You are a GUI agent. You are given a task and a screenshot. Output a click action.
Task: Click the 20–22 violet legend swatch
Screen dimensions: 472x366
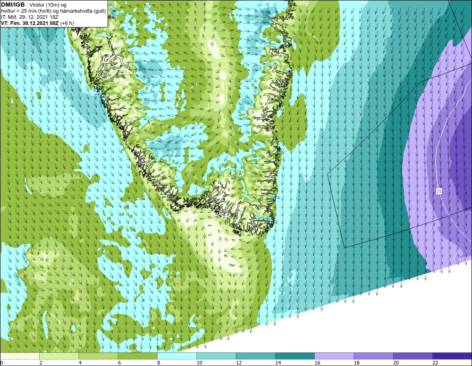point(413,356)
